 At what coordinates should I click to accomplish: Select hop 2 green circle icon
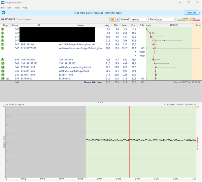tap(2, 33)
